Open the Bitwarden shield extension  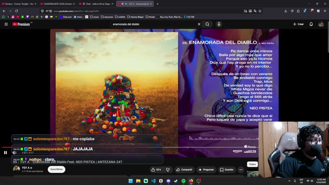(318, 11)
